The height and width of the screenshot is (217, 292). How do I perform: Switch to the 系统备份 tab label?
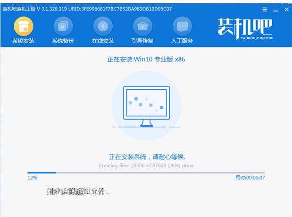click(x=63, y=41)
